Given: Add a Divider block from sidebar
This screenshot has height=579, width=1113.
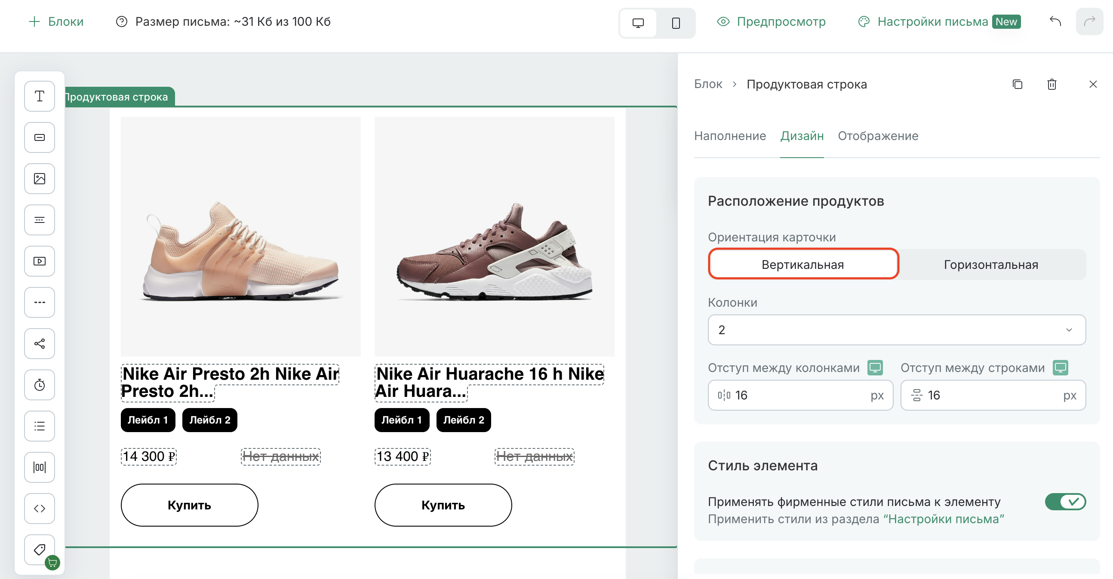Looking at the screenshot, I should [x=39, y=302].
